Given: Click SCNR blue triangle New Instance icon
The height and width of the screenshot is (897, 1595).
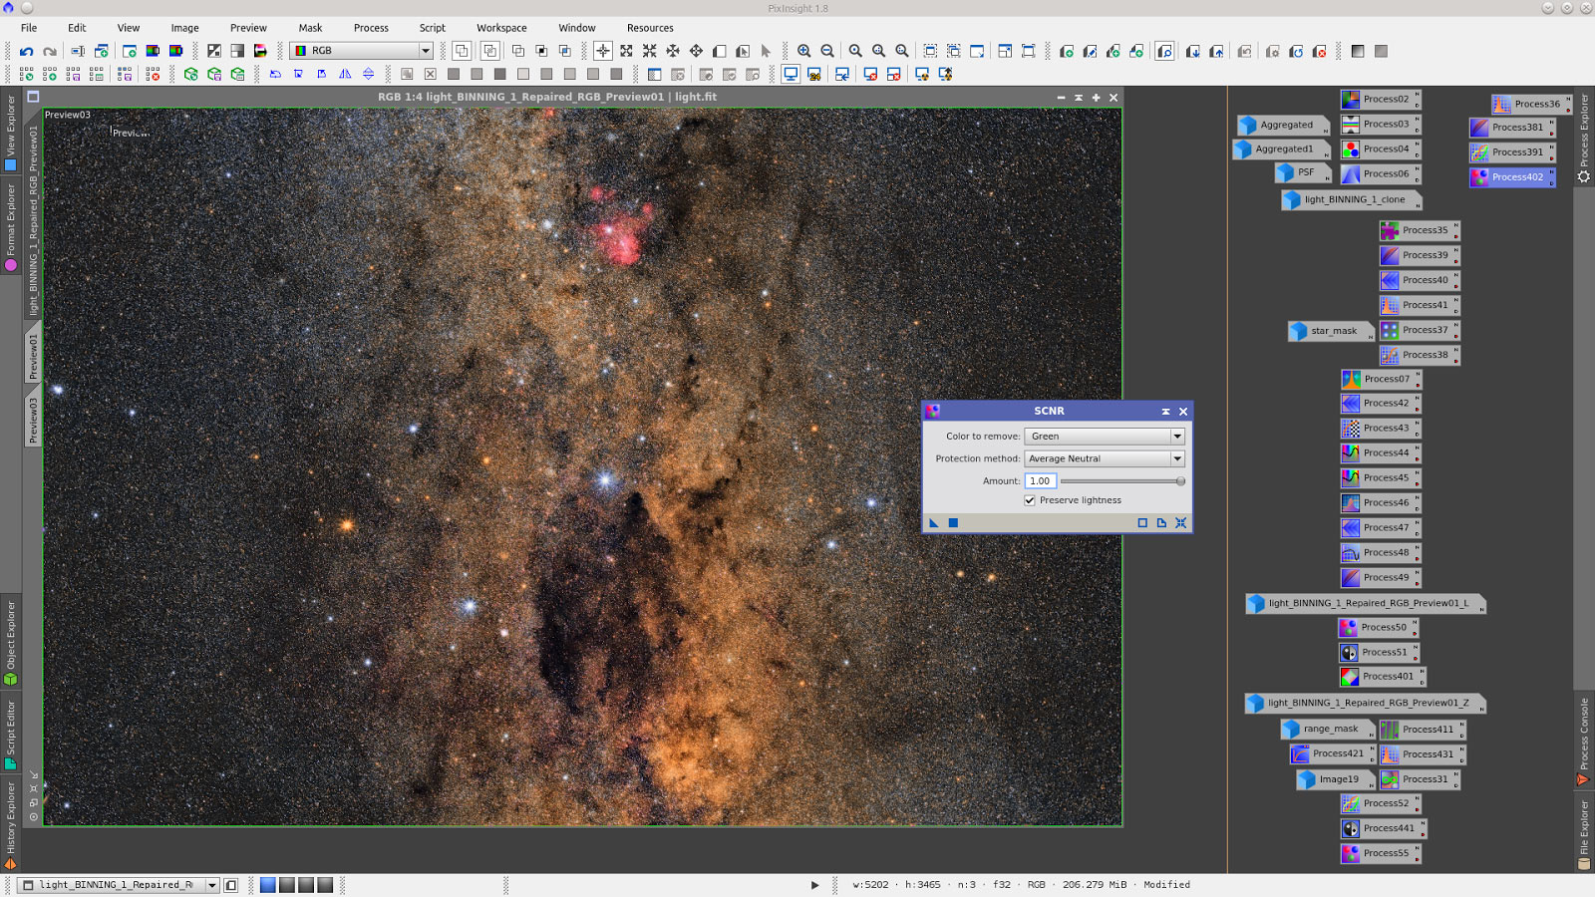Looking at the screenshot, I should 934,522.
